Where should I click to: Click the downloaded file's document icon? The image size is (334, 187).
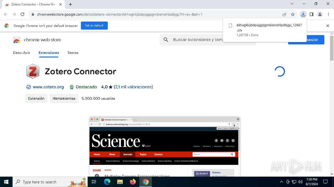[230, 25]
